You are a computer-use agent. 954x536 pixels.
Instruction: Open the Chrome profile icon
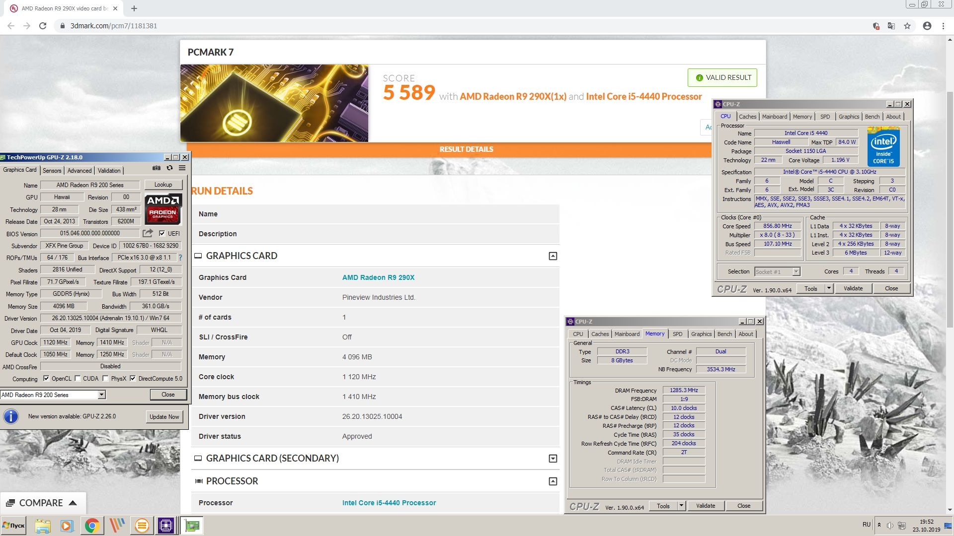pyautogui.click(x=927, y=26)
